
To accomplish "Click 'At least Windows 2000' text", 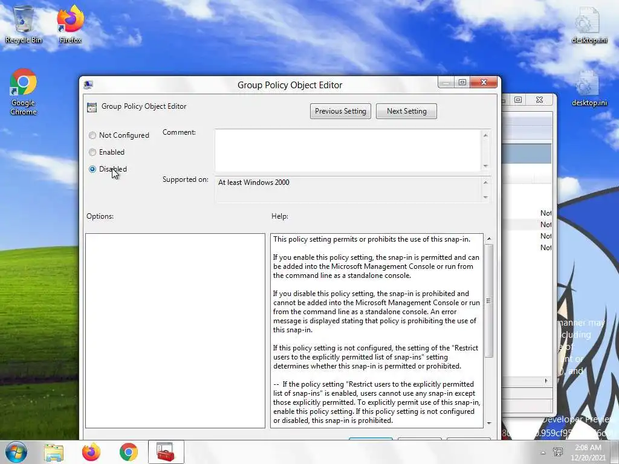I will pos(253,182).
